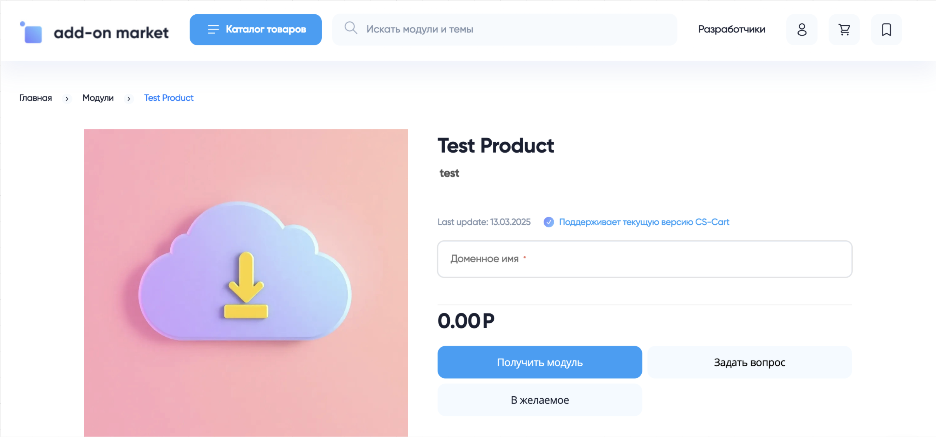
Task: Click the add-on market logo icon
Action: (x=32, y=33)
